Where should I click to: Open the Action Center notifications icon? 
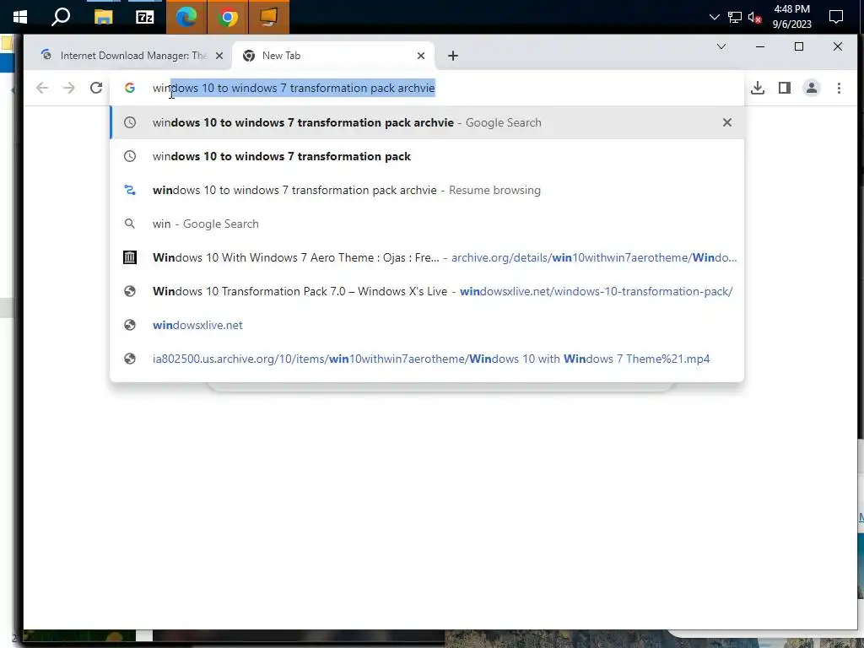[x=836, y=17]
